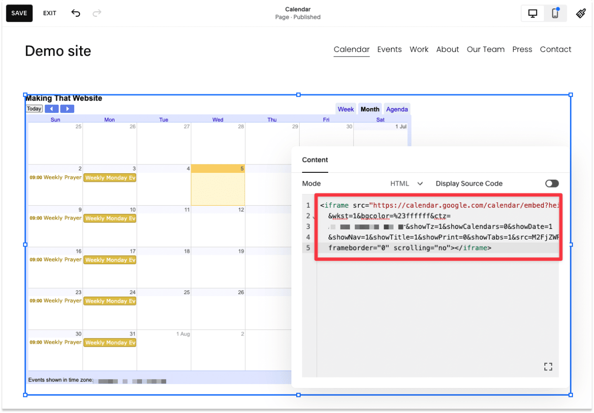This screenshot has height=413, width=594.
Task: Click calendar next-period arrow
Action: [x=67, y=109]
